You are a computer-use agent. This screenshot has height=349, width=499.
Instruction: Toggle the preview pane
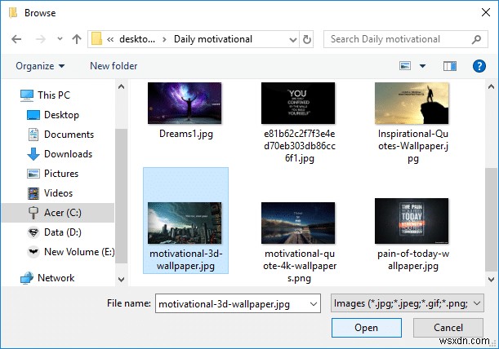tap(450, 66)
